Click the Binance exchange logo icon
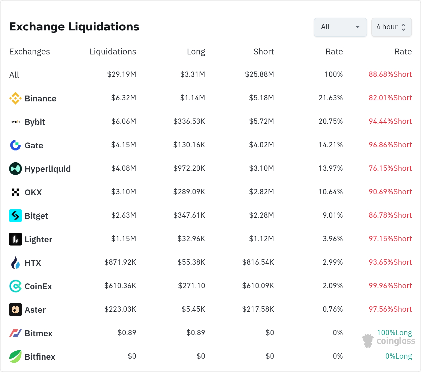421x372 pixels. [15, 98]
